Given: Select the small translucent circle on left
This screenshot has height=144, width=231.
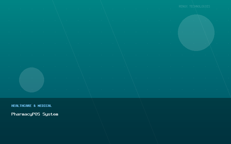Looking at the screenshot, I should pos(31,80).
